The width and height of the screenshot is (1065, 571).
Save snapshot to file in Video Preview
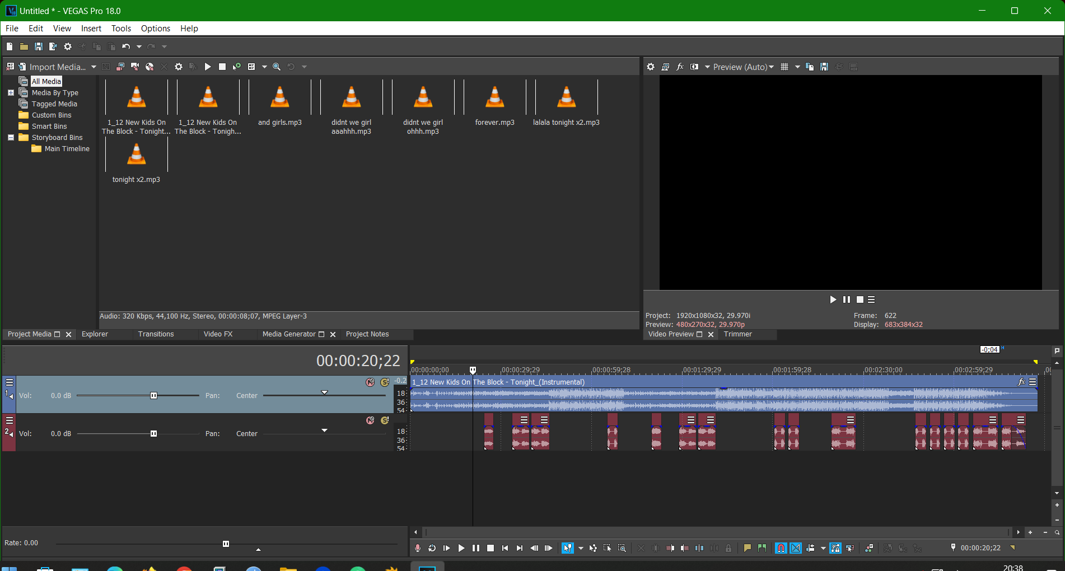[x=824, y=67]
